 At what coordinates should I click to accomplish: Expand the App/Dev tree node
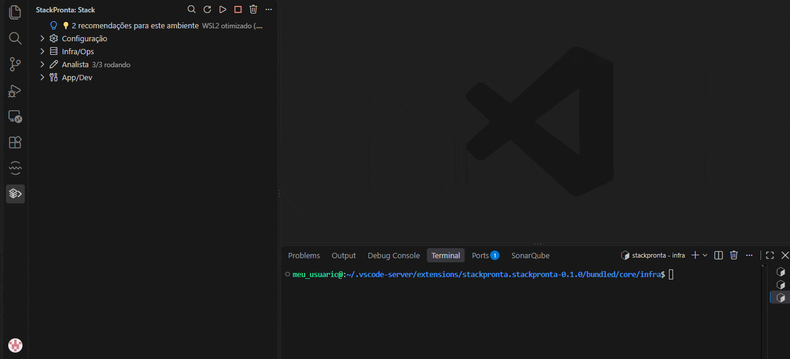click(42, 77)
